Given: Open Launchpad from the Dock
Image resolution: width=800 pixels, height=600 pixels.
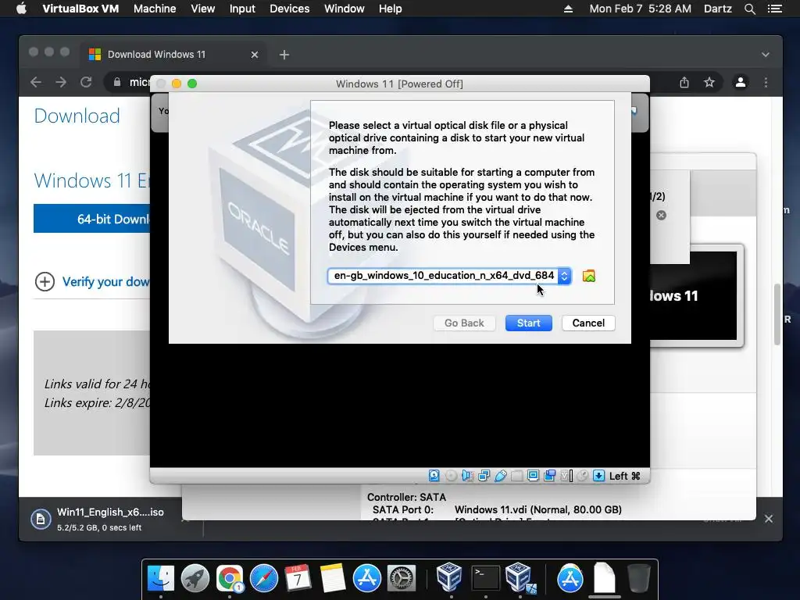Looking at the screenshot, I should pos(195,578).
